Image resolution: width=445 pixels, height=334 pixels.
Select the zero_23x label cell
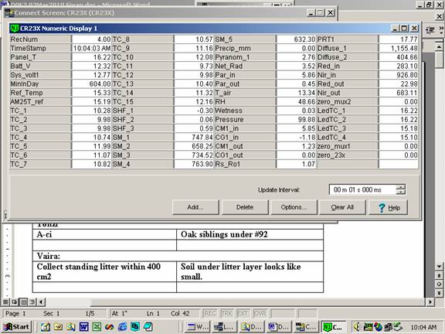(x=348, y=155)
